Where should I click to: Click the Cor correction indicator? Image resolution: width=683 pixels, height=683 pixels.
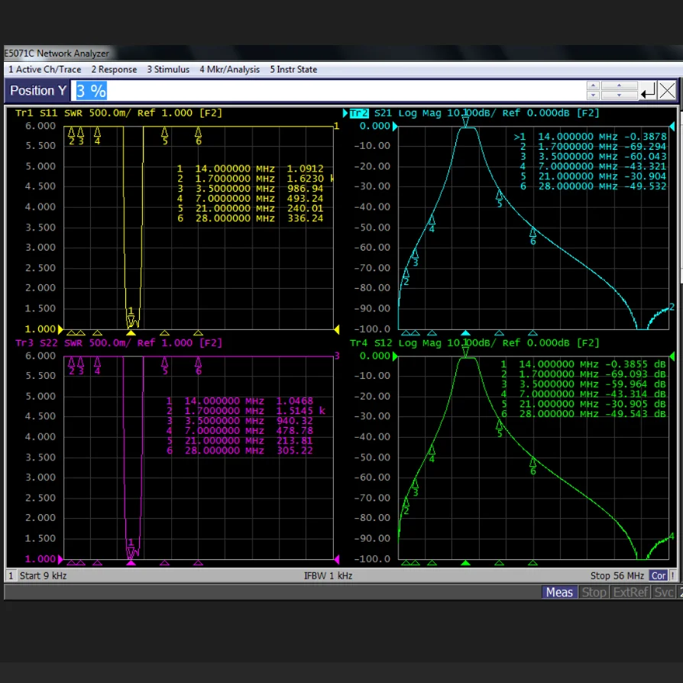pos(659,576)
